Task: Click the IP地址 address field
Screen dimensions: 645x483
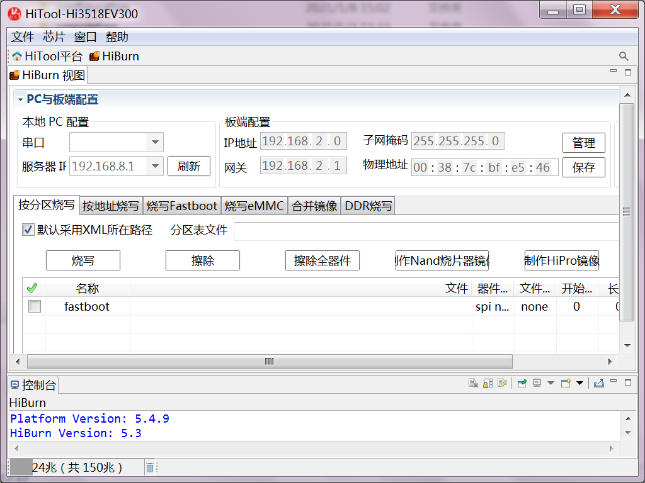Action: pos(303,141)
